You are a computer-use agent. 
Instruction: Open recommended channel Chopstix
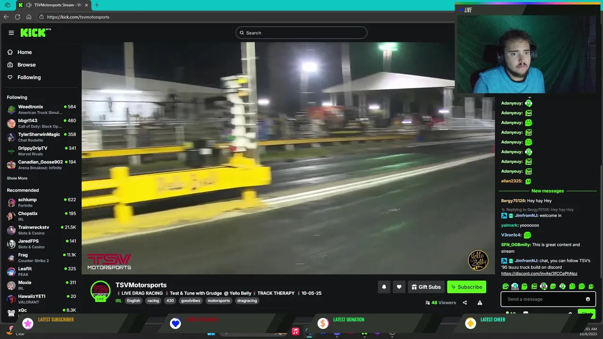pos(41,216)
